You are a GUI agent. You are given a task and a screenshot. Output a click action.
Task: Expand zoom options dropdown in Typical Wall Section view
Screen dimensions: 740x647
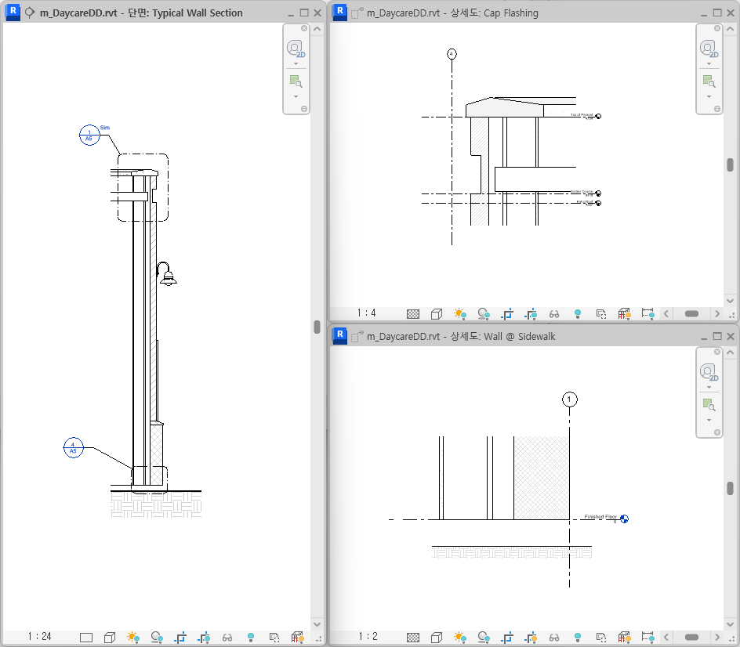(296, 96)
